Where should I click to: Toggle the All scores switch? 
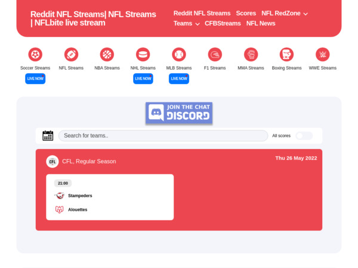pyautogui.click(x=304, y=136)
